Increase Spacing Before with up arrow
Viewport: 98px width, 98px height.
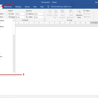pyautogui.click(x=43, y=13)
